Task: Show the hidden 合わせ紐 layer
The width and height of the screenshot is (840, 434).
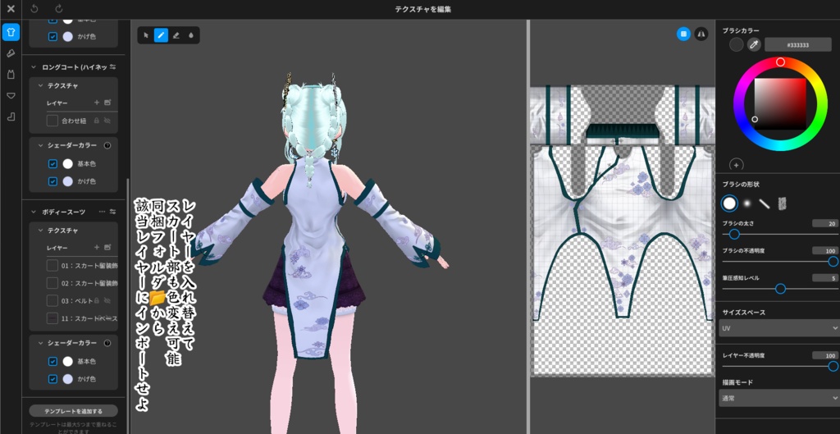Action: click(x=107, y=121)
